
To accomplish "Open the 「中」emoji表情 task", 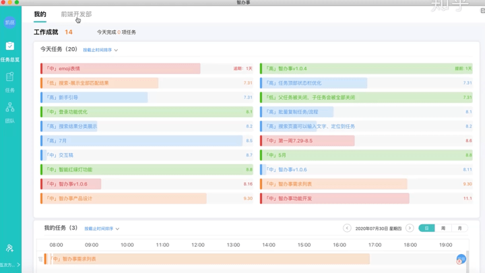I will pyautogui.click(x=121, y=69).
